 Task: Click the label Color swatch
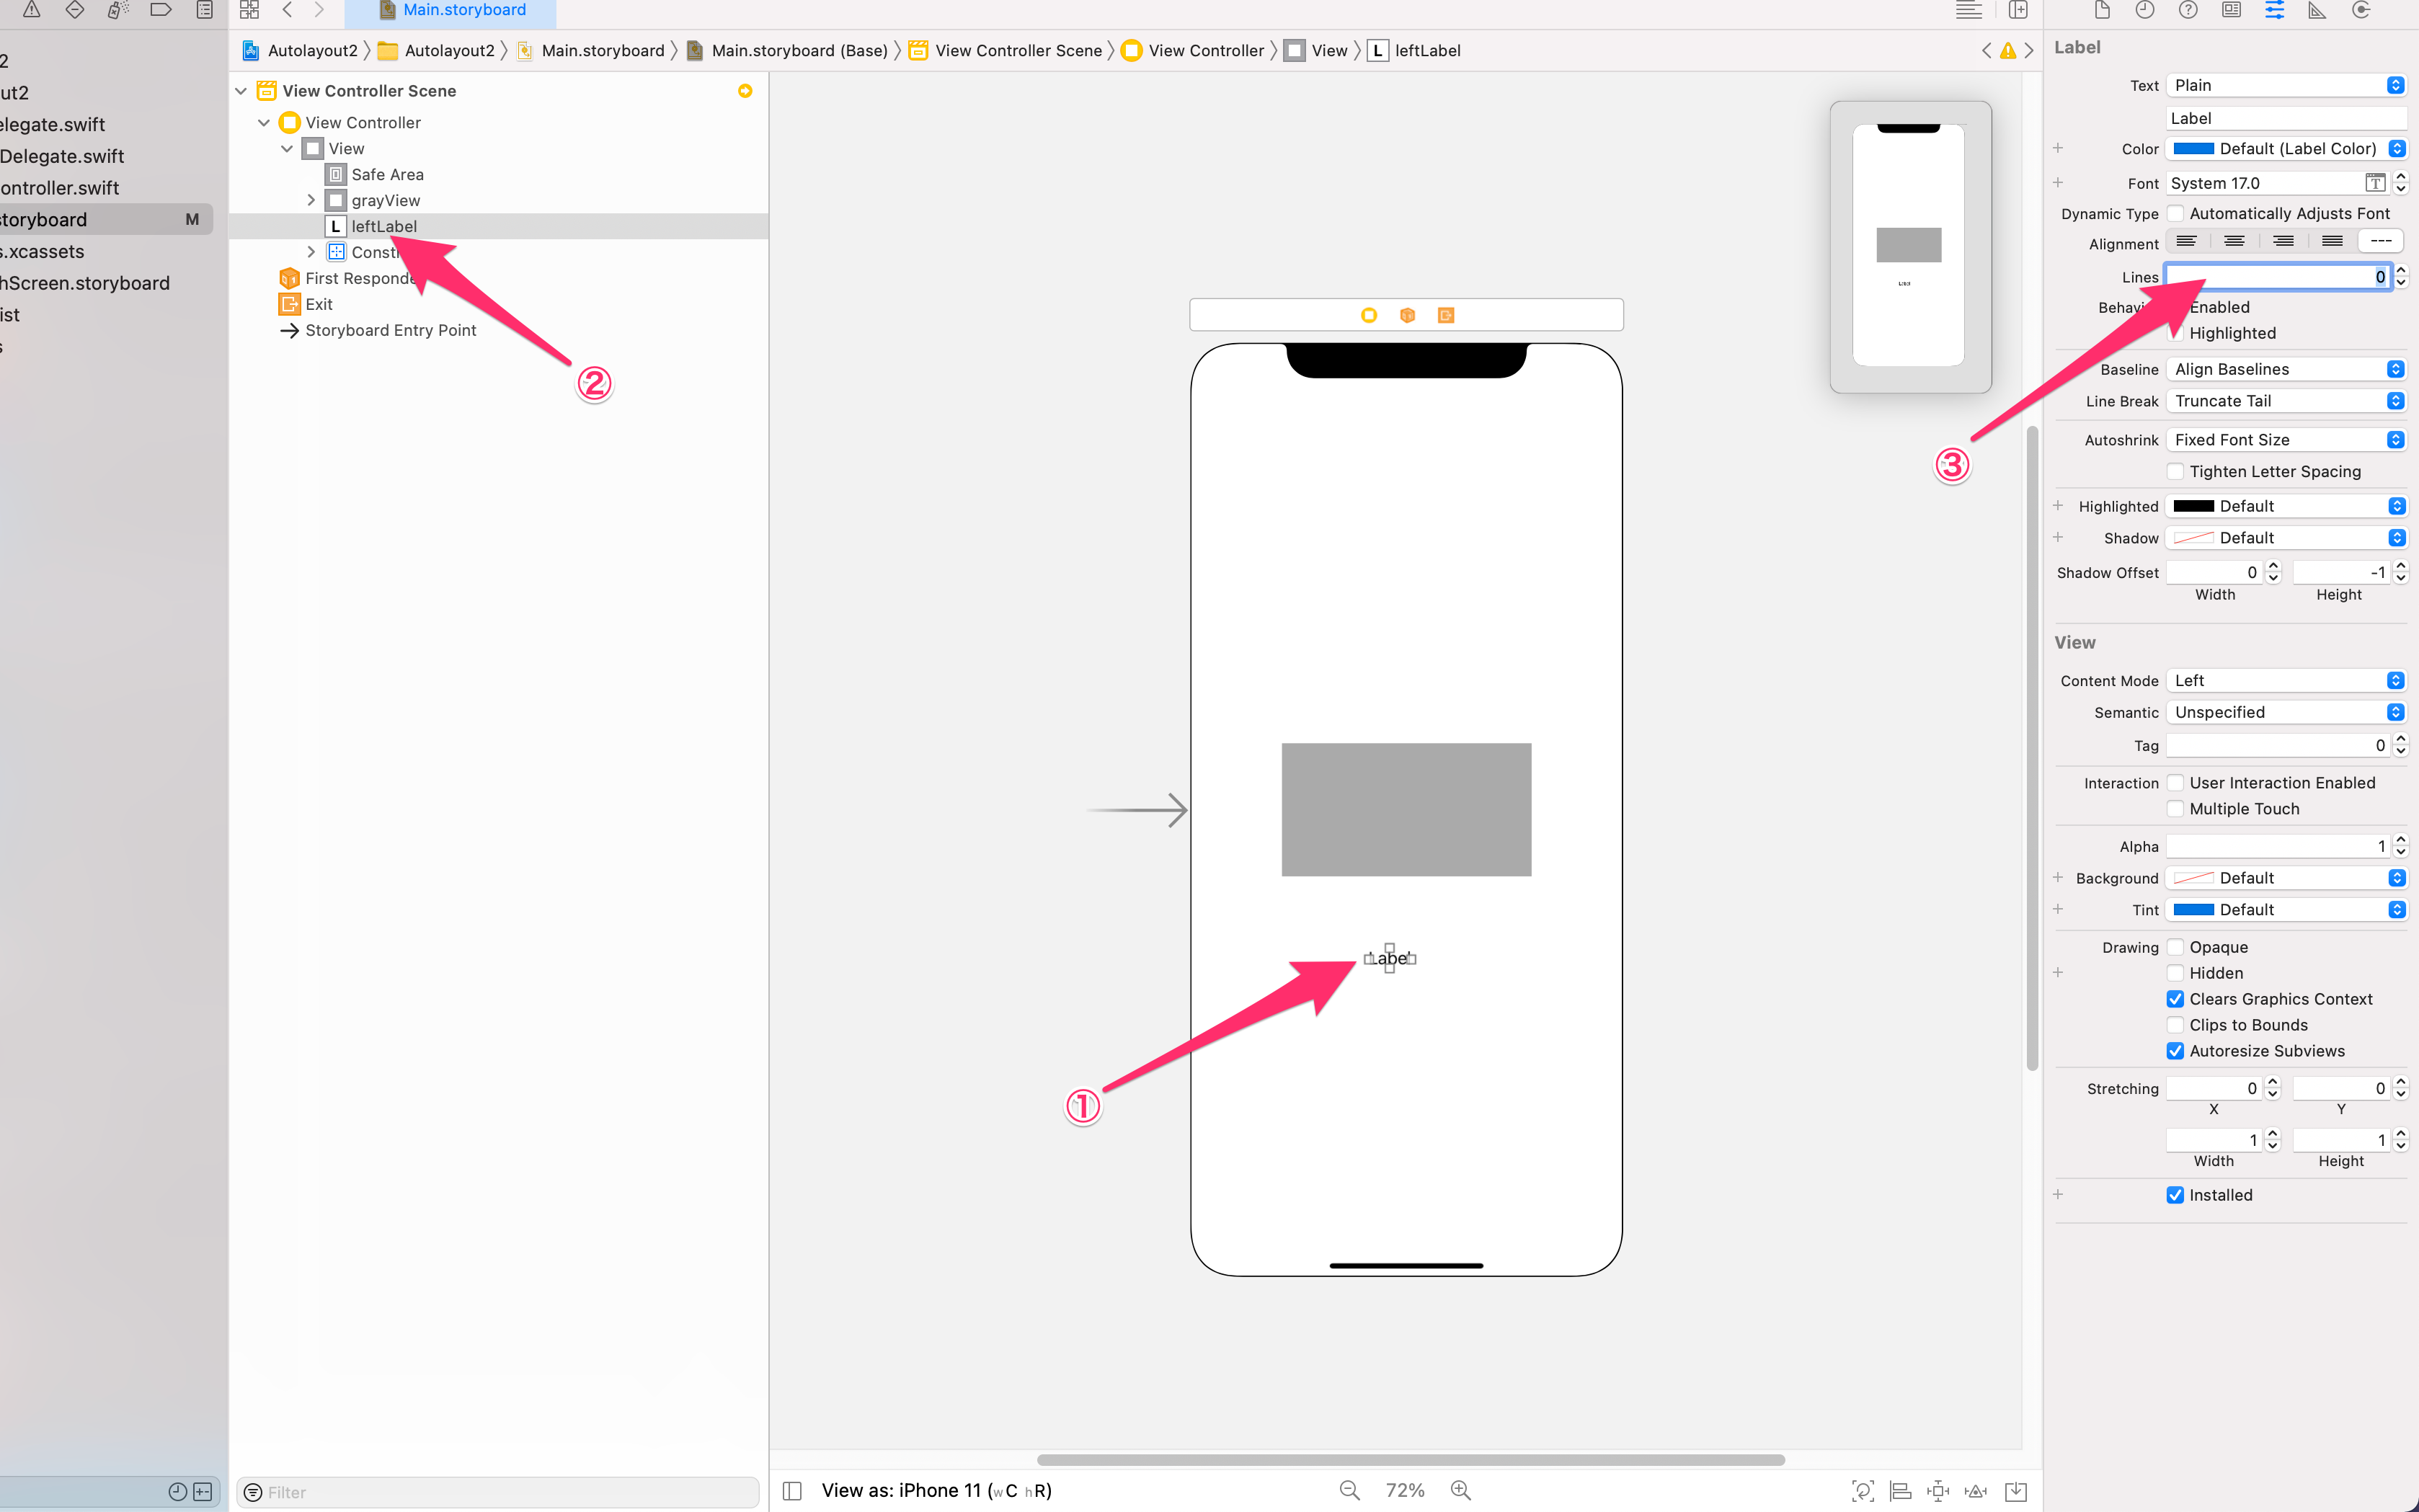2193,149
